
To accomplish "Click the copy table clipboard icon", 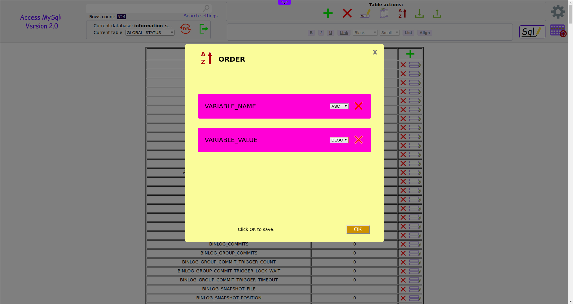I will tap(384, 13).
